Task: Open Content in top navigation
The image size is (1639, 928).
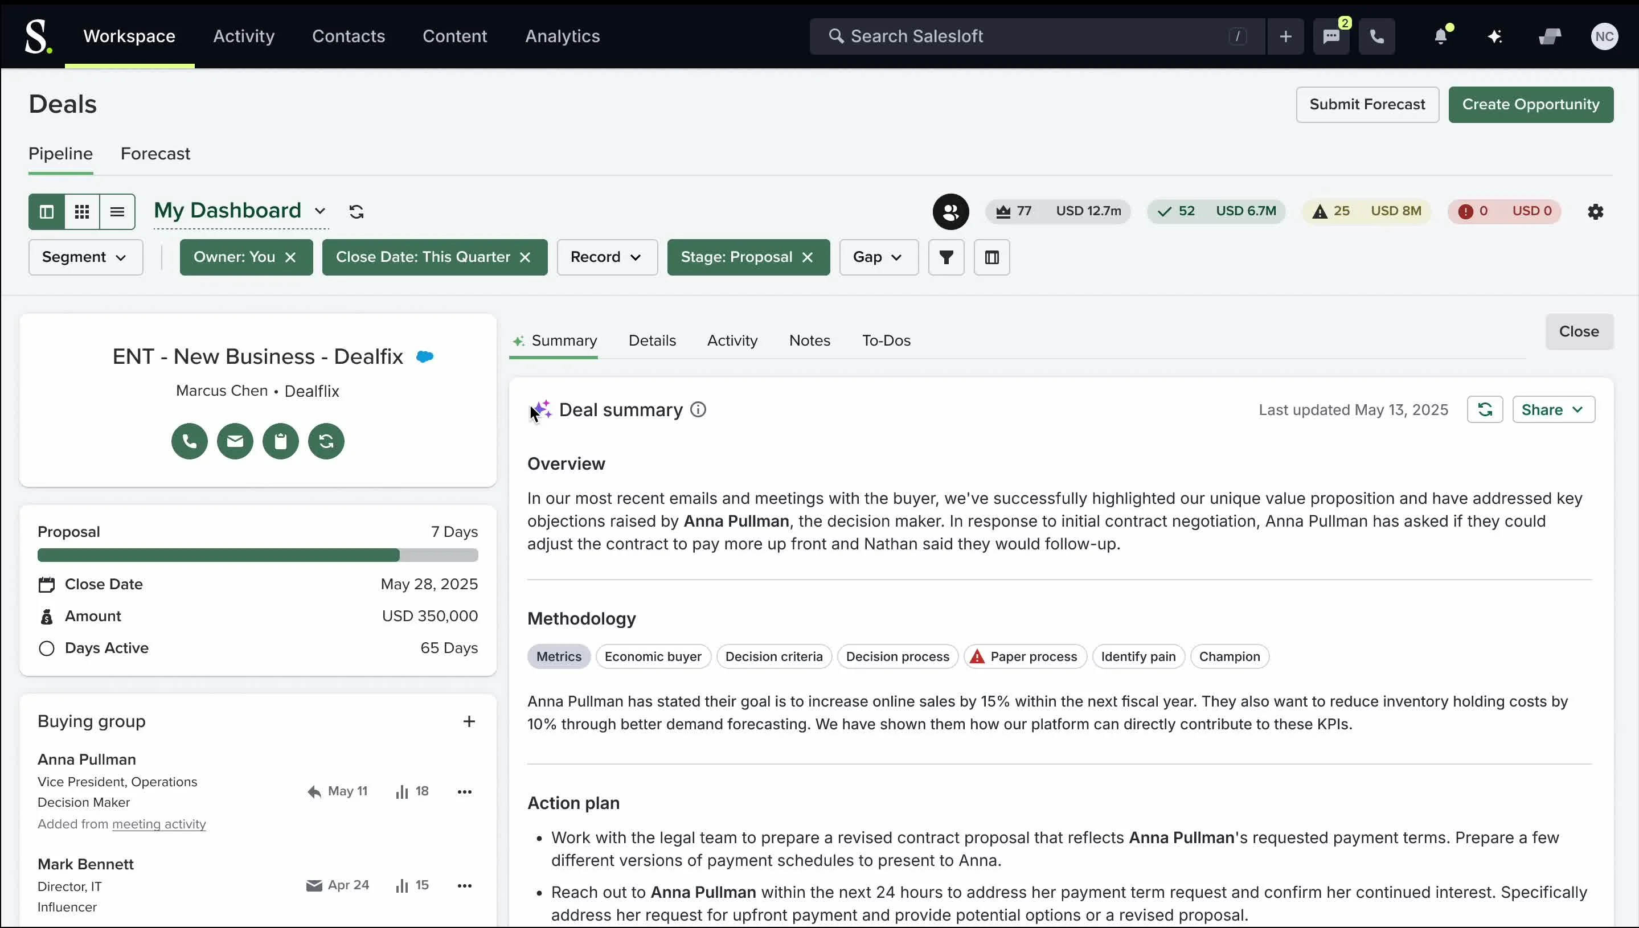Action: [x=454, y=36]
